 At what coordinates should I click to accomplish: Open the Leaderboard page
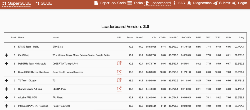[x=161, y=3]
